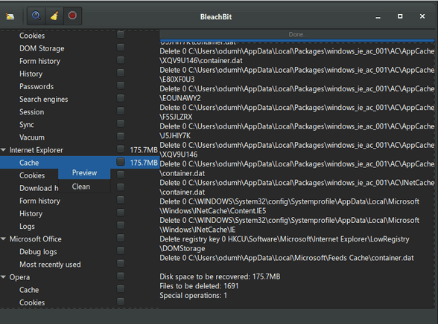Tick the Sync checkbox
438x324 pixels.
121,123
